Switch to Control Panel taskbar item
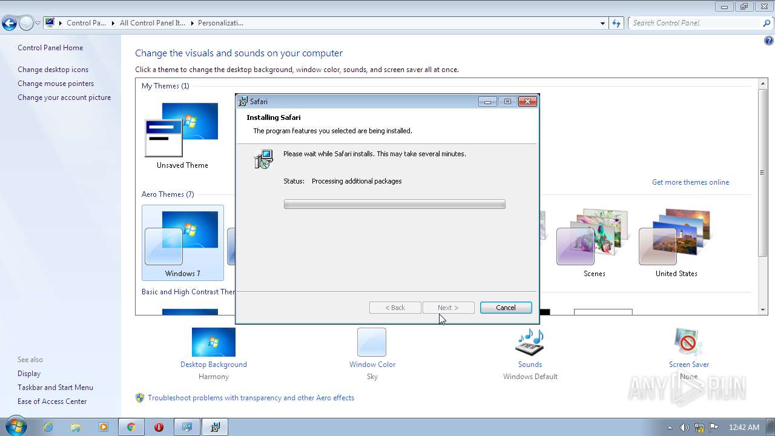 (187, 427)
